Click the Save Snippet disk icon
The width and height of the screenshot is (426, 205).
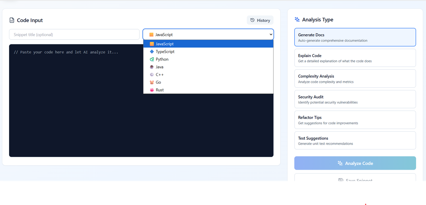pos(341,180)
